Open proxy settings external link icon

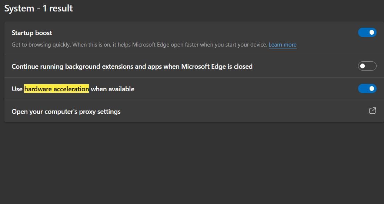(x=373, y=111)
